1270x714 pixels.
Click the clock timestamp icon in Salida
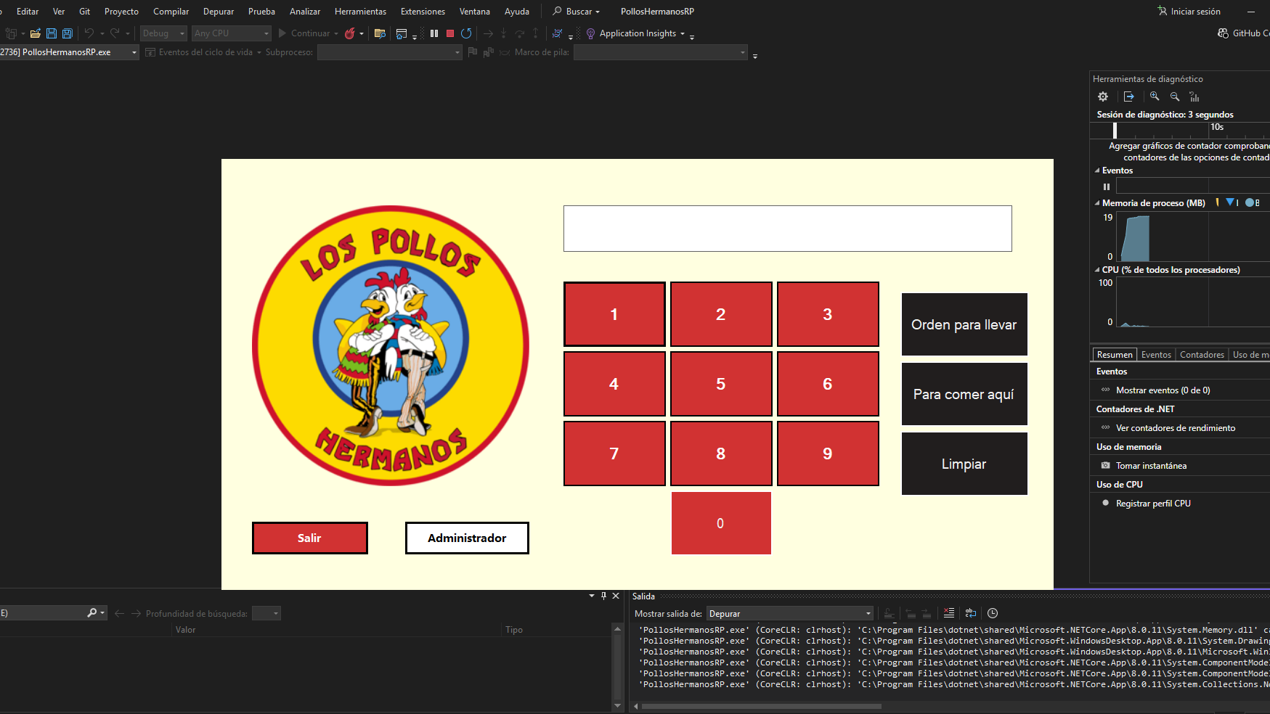tap(993, 613)
